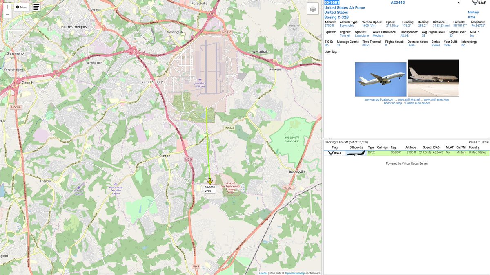
Task: Click USAF flag in aircraft list row
Action: (335, 153)
